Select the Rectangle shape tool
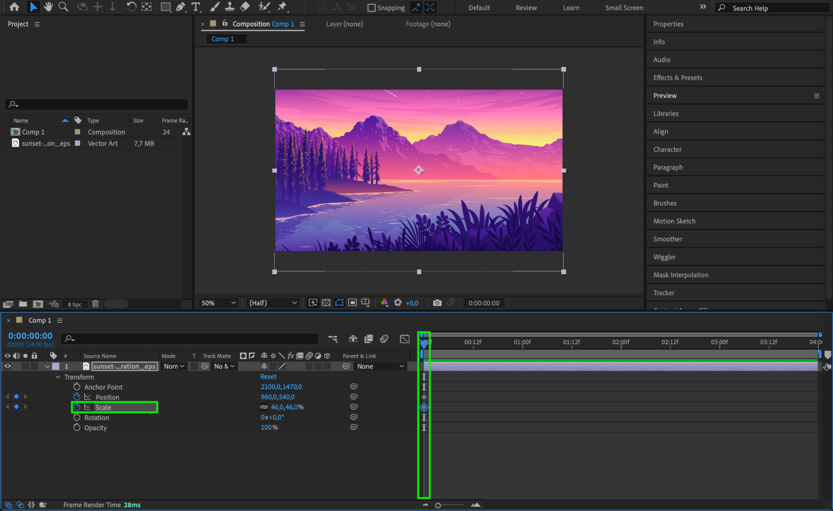The width and height of the screenshot is (833, 511). 165,7
